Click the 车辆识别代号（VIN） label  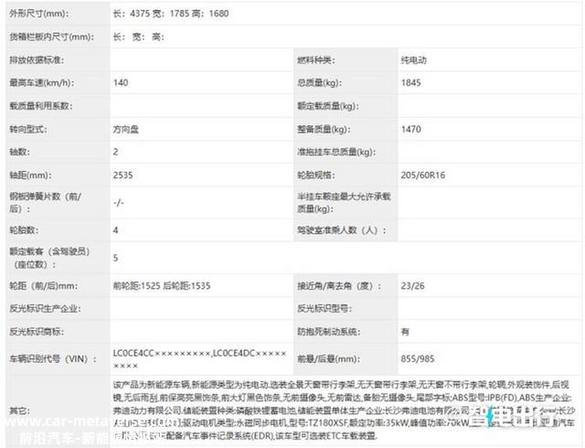[53, 359]
